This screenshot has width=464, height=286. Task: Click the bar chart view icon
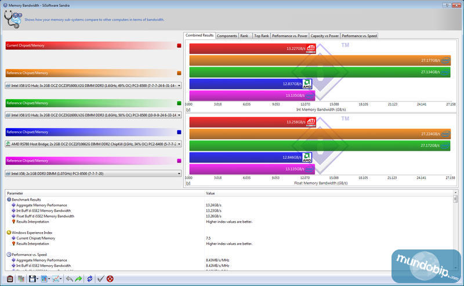click(x=44, y=278)
